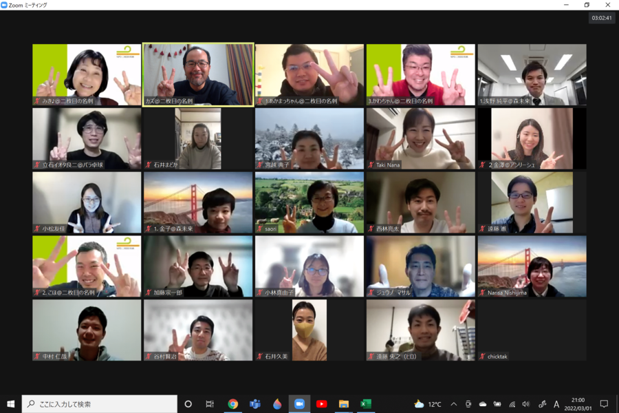
Task: Open Microsoft Teams from the taskbar
Action: pos(254,404)
